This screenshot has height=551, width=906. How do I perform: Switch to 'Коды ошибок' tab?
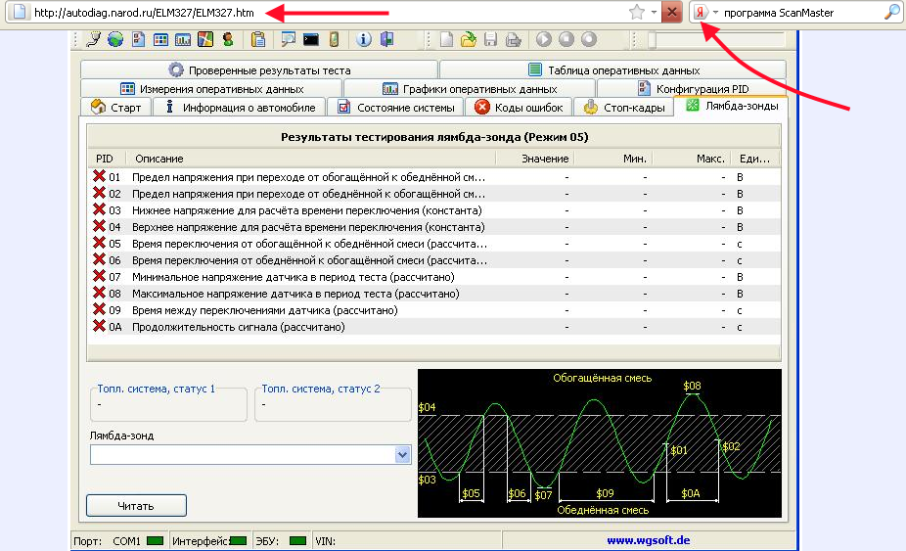(519, 107)
